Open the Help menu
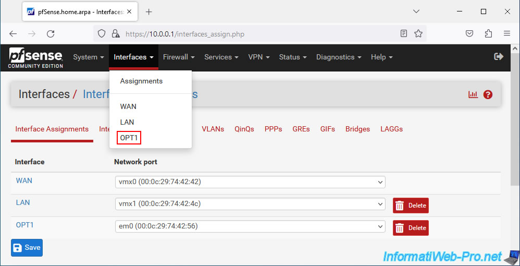Screen dimensions: 520x266 pyautogui.click(x=382, y=57)
